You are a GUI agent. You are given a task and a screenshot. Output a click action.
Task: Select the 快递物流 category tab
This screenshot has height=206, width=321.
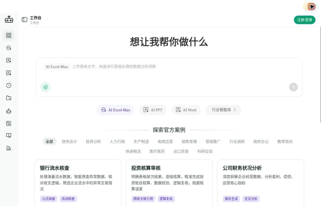coord(133,151)
